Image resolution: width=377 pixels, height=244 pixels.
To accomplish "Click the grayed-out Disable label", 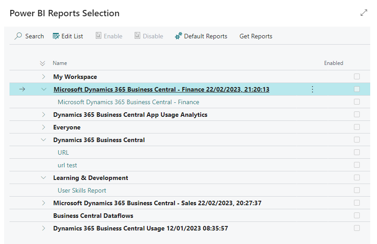I will point(153,36).
